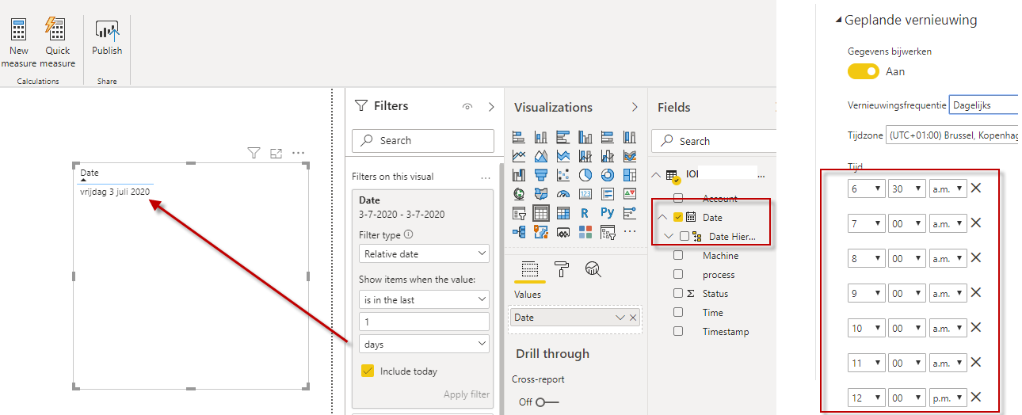
Task: Collapse the Geplande vernieuwing section
Action: pyautogui.click(x=840, y=21)
